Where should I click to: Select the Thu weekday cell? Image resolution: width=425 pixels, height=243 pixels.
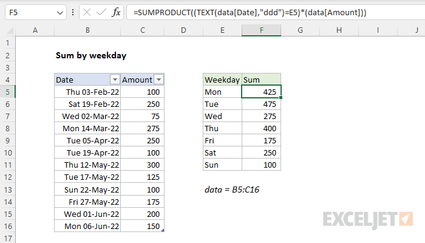coord(222,128)
